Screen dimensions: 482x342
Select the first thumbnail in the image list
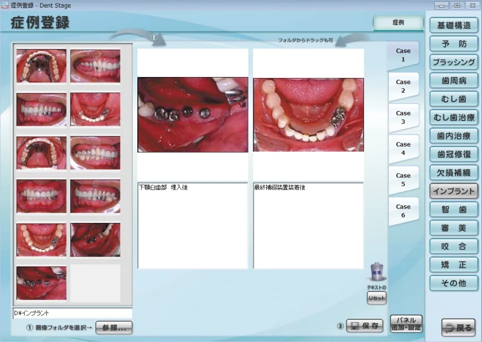(41, 65)
